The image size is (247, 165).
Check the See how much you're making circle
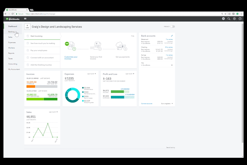[x=28, y=43]
